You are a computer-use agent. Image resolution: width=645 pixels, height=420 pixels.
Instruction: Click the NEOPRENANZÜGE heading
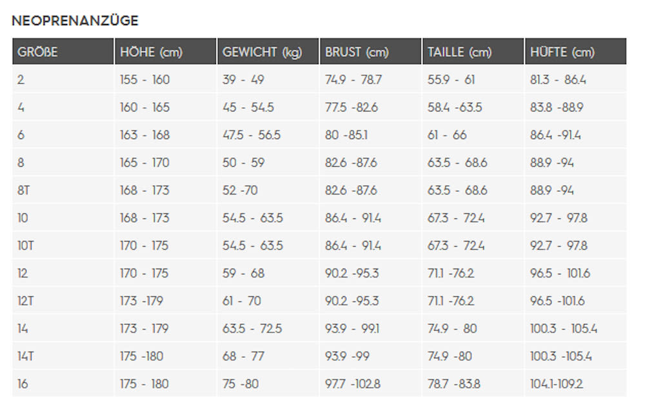click(x=75, y=21)
